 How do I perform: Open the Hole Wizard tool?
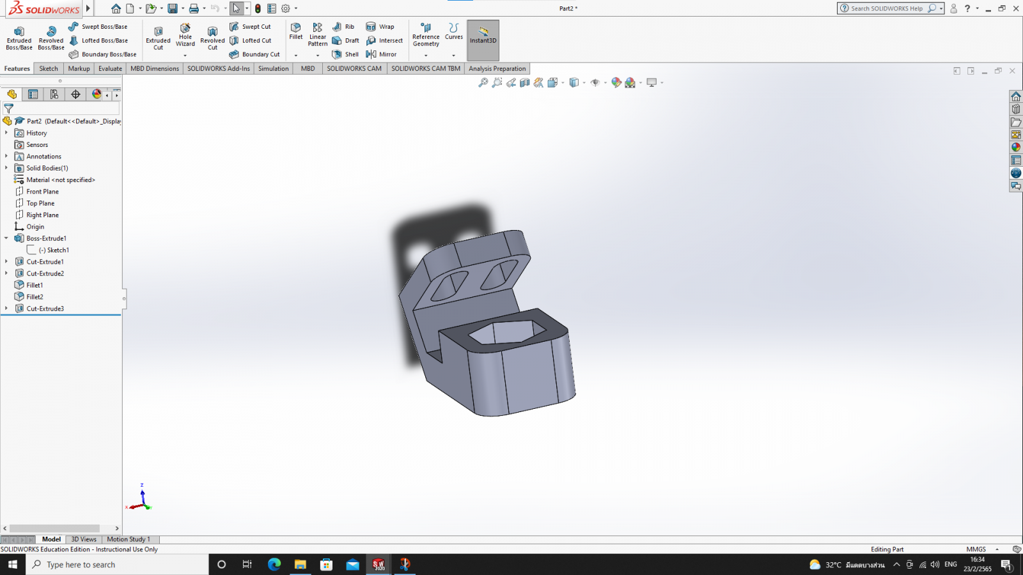point(185,35)
